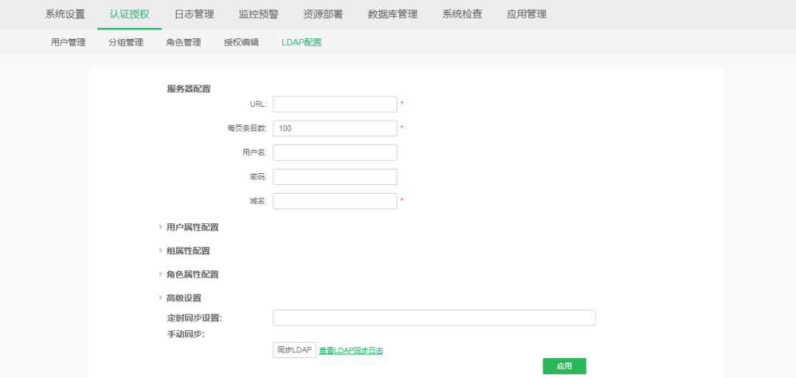Open 数据库管理 menu
This screenshot has height=378, width=796.
pos(392,14)
